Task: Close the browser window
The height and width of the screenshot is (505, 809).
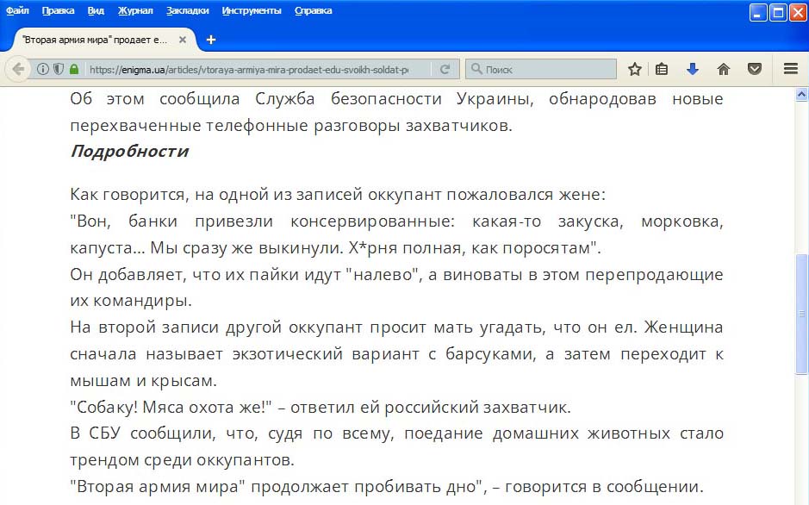Action: 797,12
